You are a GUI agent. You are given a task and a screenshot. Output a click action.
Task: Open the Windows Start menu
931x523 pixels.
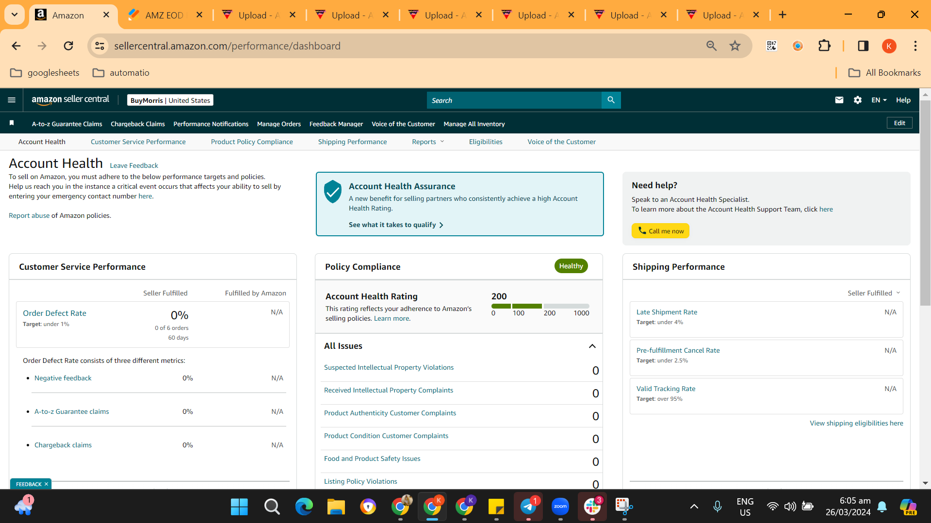239,507
